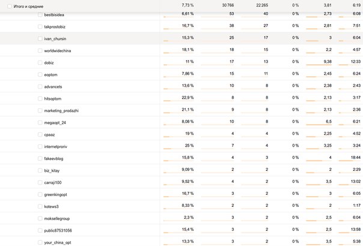Screen dimensions: 363x246
Task: Check marketing_prodazhi row checkbox
Action: 40,111
